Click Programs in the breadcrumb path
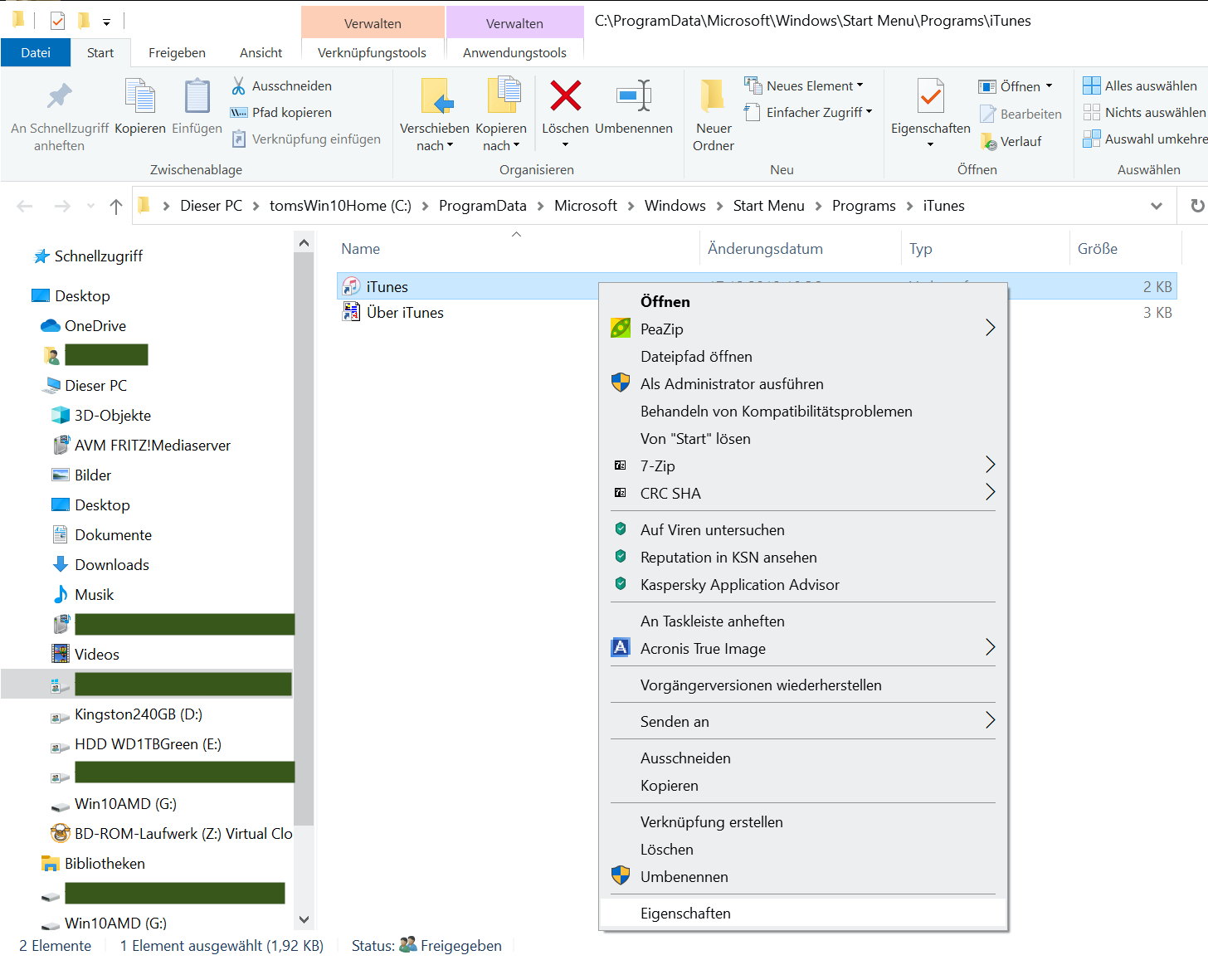 tap(864, 206)
